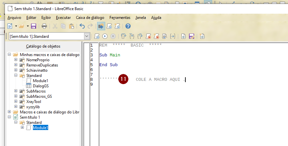Select the DialogGS dialog item

[x=41, y=86]
